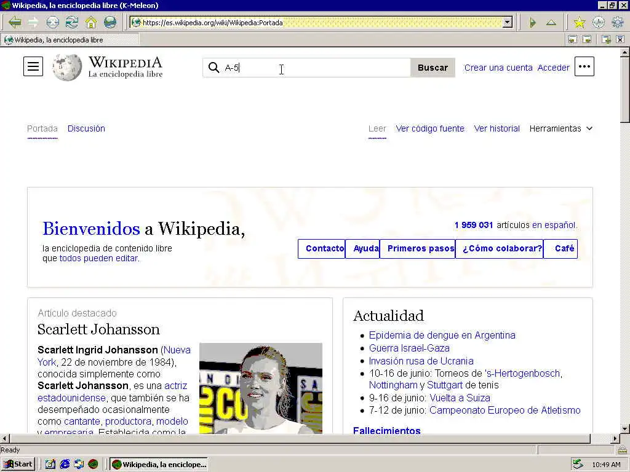Viewport: 630px width, 472px height.
Task: Click the browser Forward arrow
Action: [x=33, y=22]
